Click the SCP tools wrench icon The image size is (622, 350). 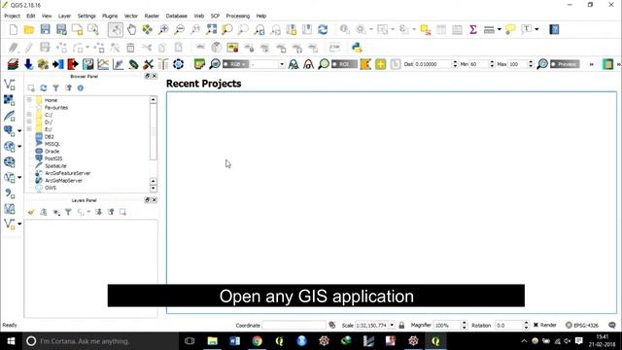point(148,64)
